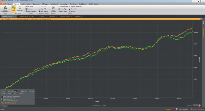Screen dimensions: 205x111
Task: Click the Feedback link in status bar
Action: (168, 109)
